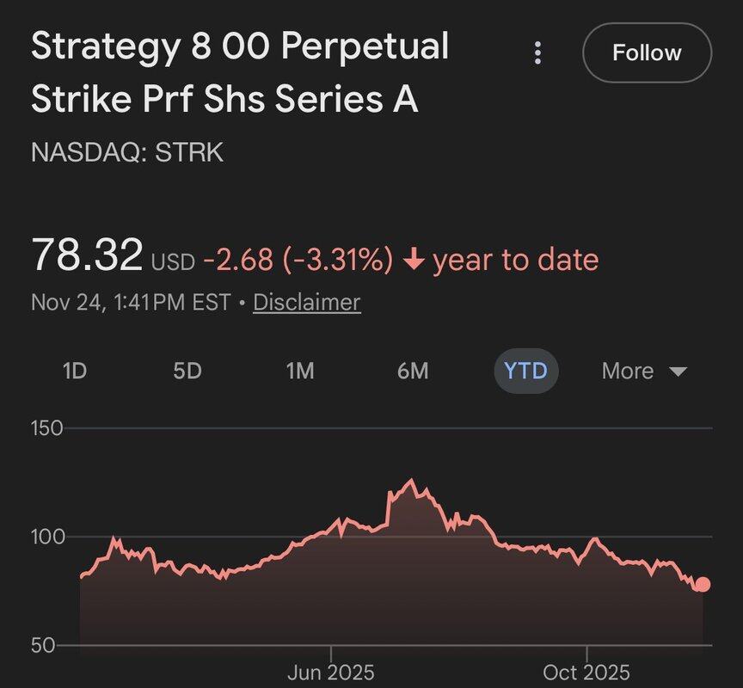The height and width of the screenshot is (688, 743).
Task: Click the NASDAQ: STRK ticker text
Action: coord(126,153)
